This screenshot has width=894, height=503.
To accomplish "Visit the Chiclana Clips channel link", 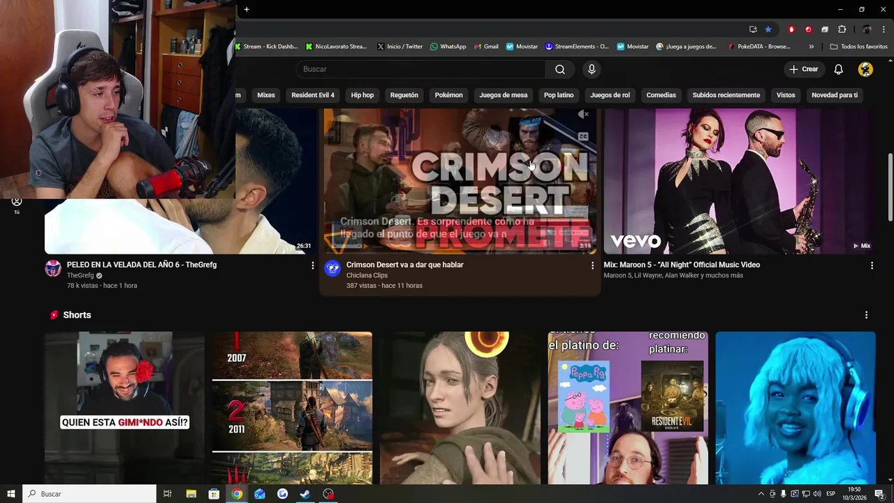I will click(367, 275).
